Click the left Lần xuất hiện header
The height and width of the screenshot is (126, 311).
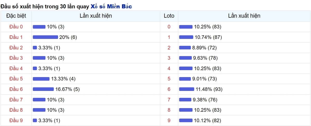[x=96, y=16]
